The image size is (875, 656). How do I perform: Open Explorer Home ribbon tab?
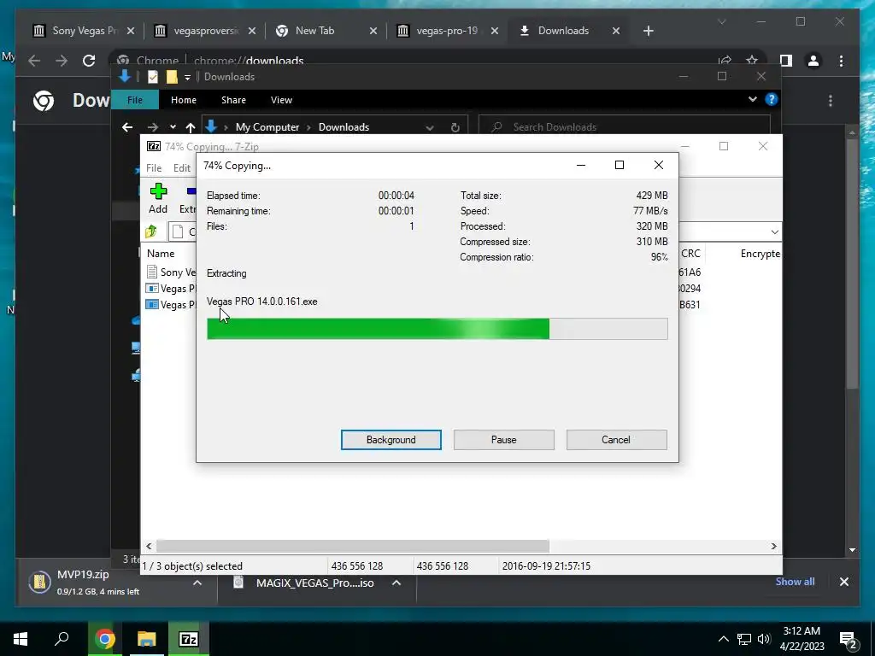[x=184, y=100]
